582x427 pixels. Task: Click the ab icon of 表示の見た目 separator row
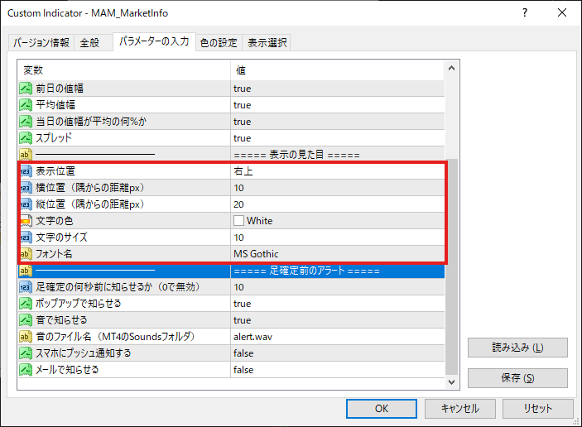pos(26,154)
